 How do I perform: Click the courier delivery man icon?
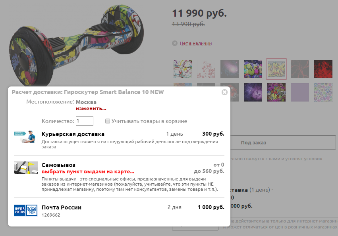coord(25,137)
